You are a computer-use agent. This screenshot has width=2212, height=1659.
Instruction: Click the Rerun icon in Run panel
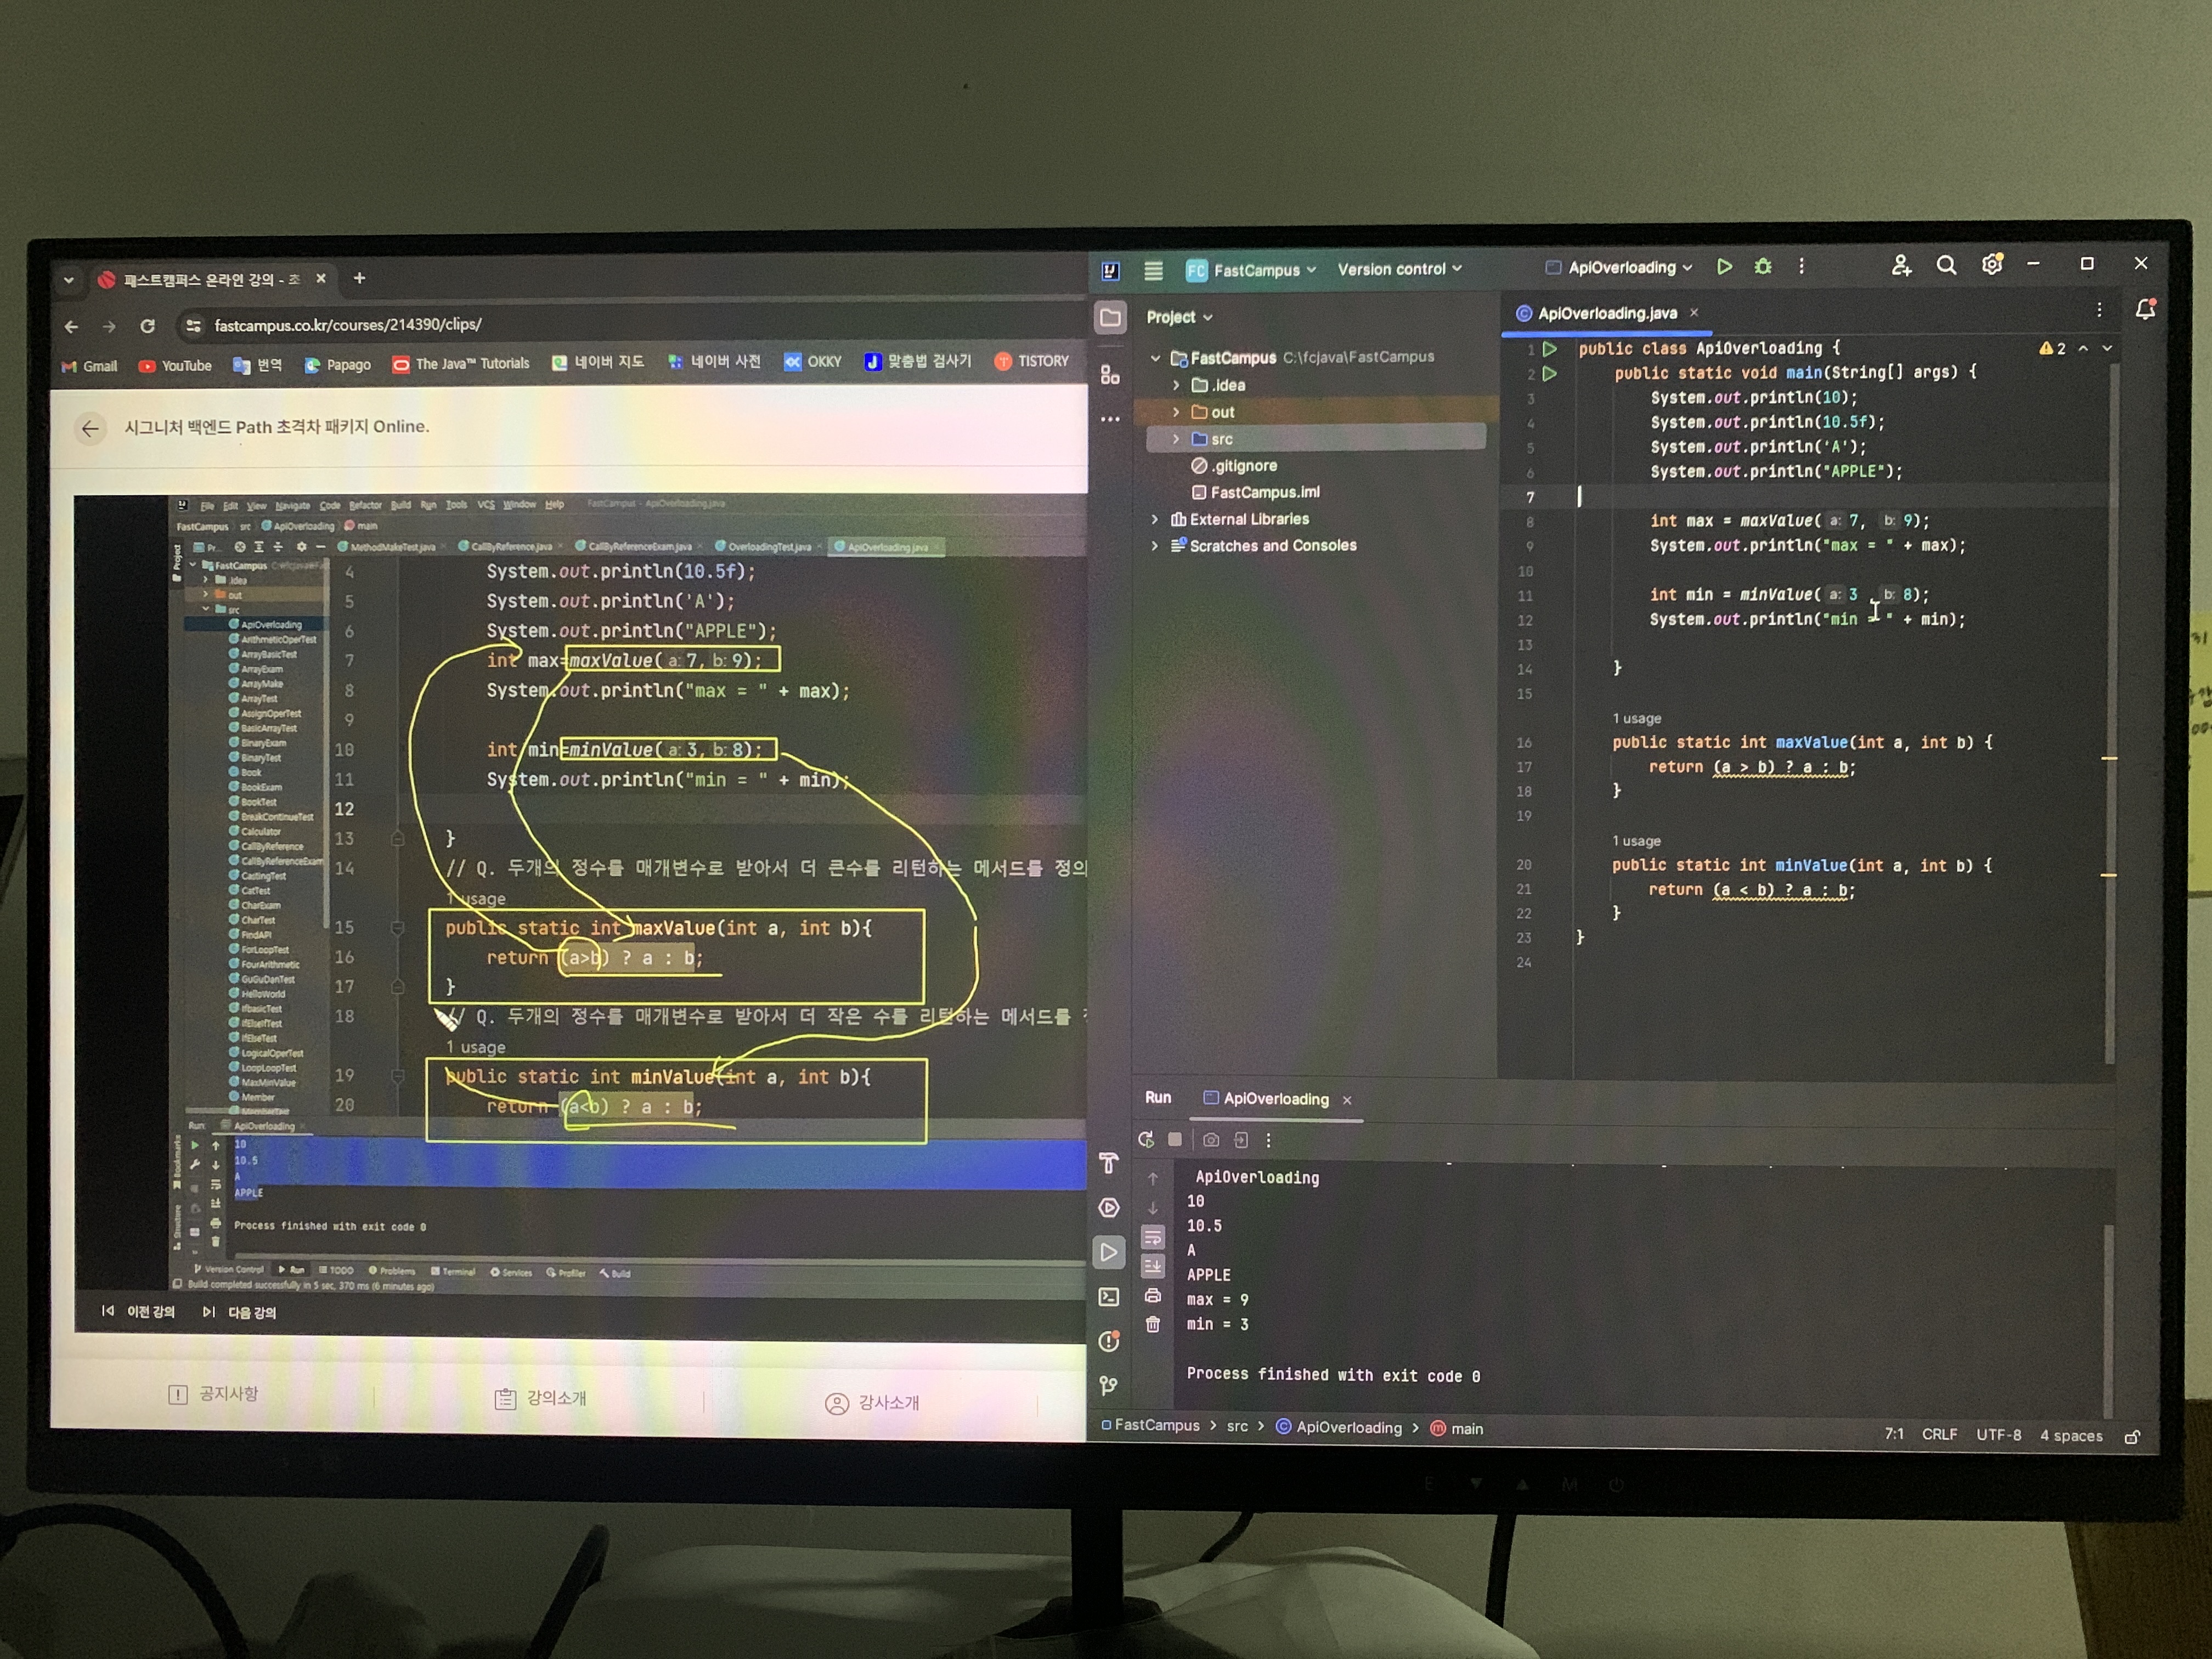1146,1140
